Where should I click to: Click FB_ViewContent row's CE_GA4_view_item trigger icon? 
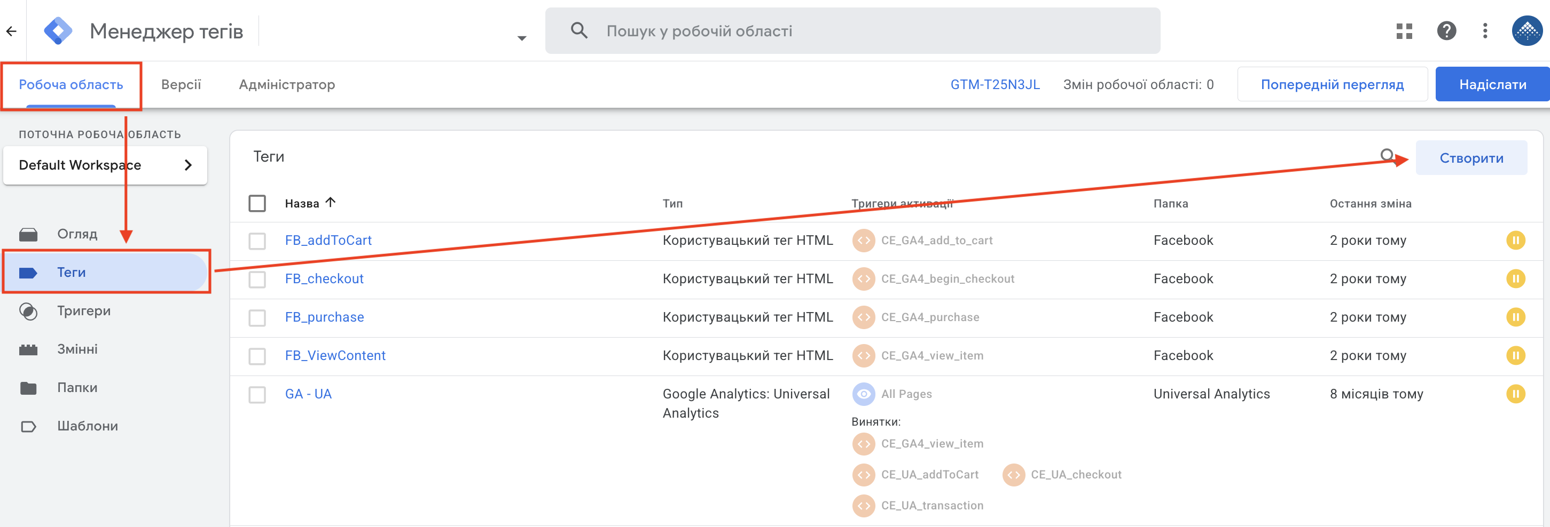tap(864, 356)
